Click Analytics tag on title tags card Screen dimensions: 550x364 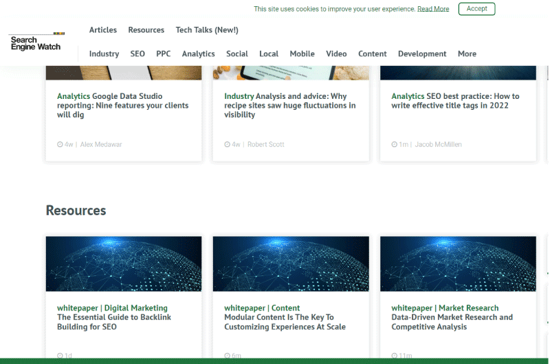(x=408, y=96)
